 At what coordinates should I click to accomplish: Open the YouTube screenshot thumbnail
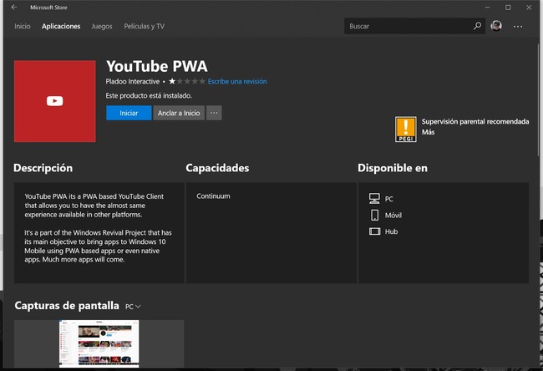[99, 343]
